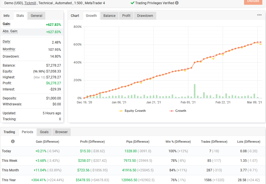Screen dimensions: 266x184
Task: Click the underlined Daily: label
Action: (7, 42)
